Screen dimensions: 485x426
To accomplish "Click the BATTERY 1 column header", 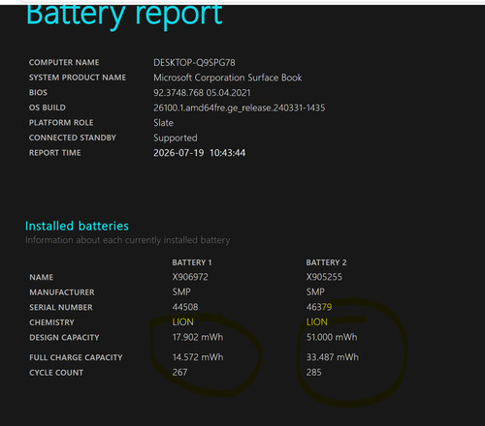I will 192,262.
